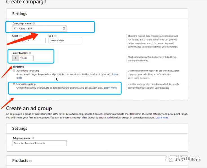The image size is (207, 168).
Task: Open the 'No end date' End field
Action: (x=65, y=41)
